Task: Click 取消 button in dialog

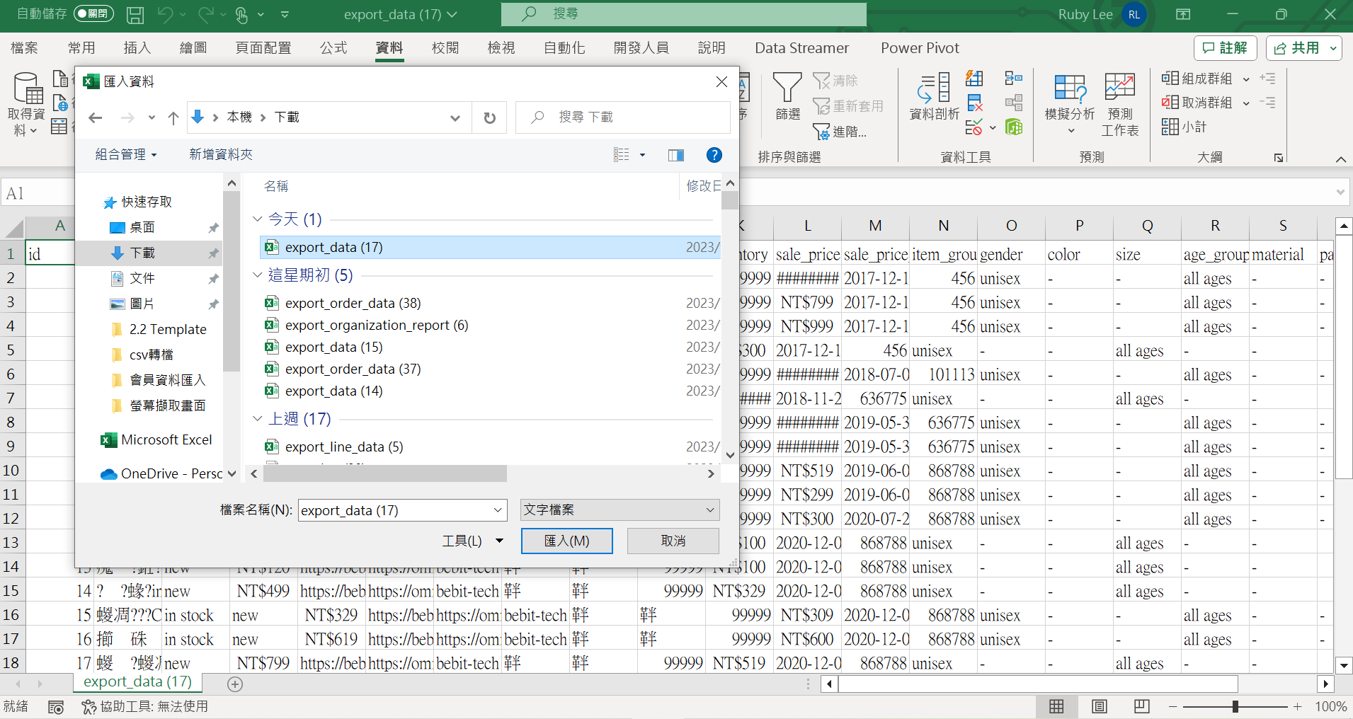Action: coord(673,541)
